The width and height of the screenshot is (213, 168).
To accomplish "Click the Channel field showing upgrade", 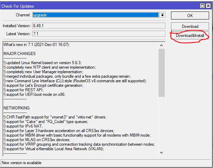I will point(95,15).
